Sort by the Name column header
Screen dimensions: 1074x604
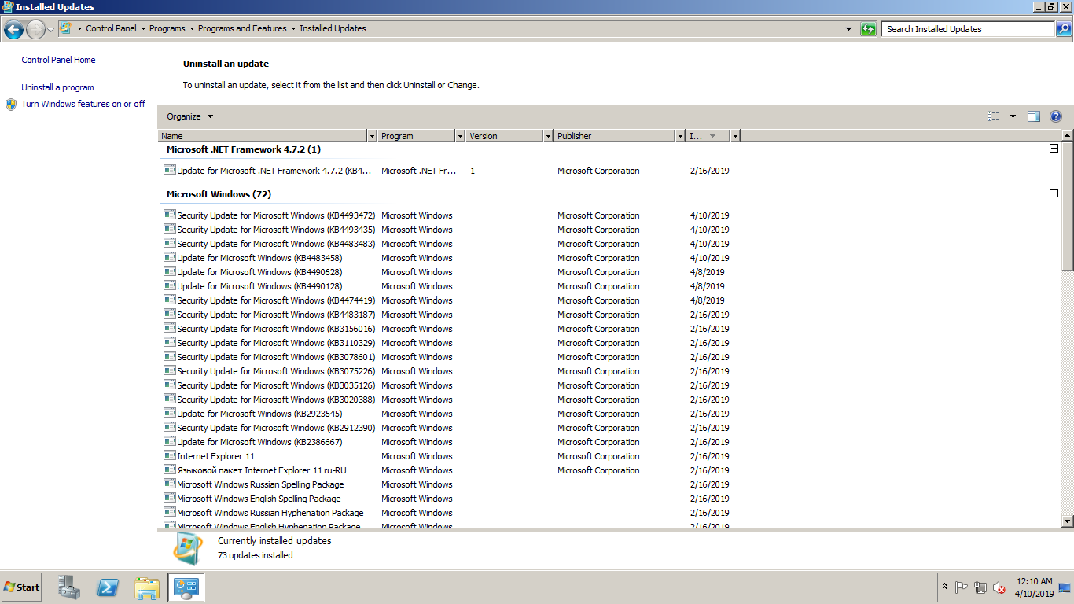263,136
